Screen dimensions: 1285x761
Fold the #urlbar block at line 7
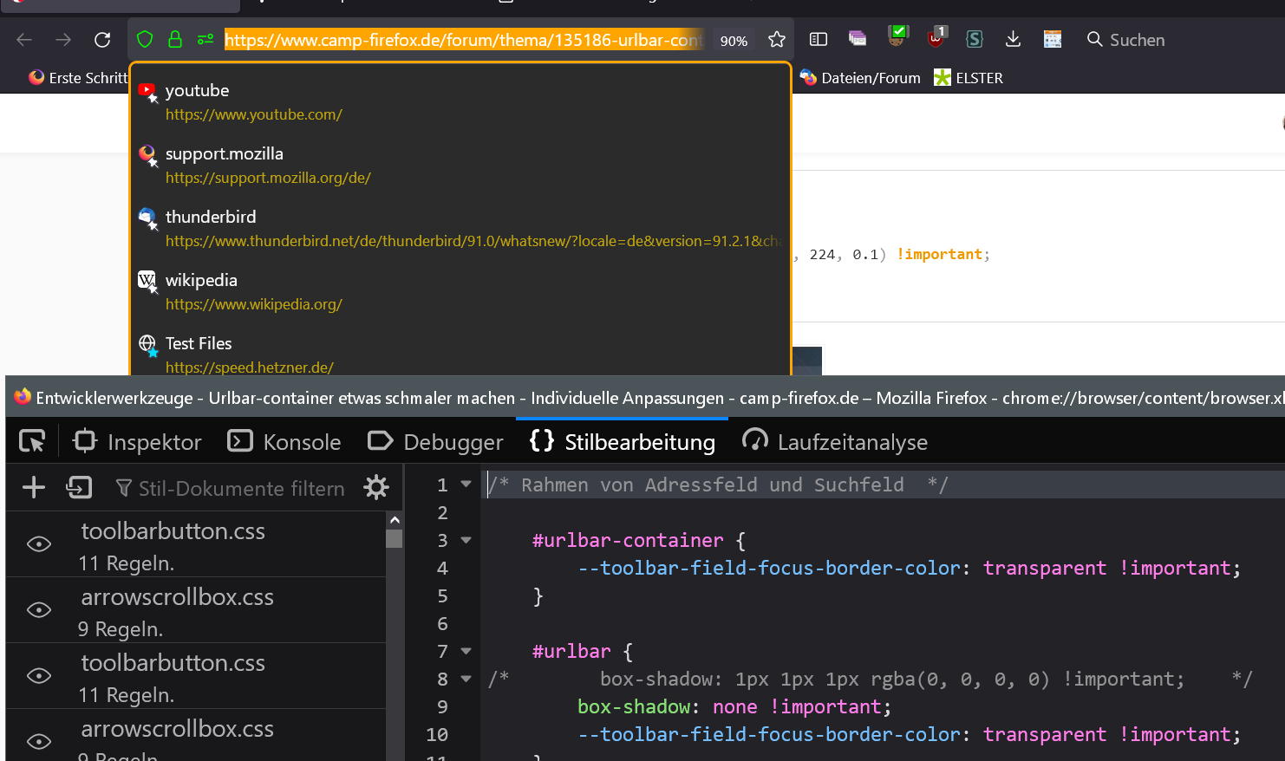(x=466, y=651)
